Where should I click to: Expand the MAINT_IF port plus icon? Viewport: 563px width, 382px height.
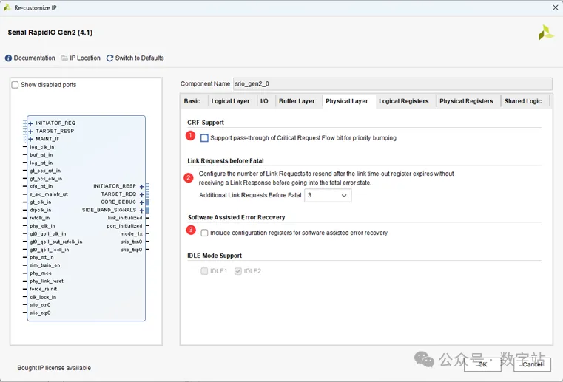pos(30,139)
